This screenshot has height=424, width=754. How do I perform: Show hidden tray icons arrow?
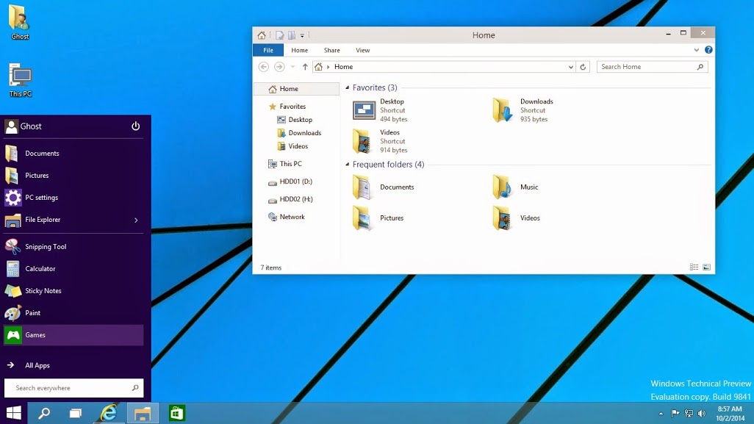661,414
